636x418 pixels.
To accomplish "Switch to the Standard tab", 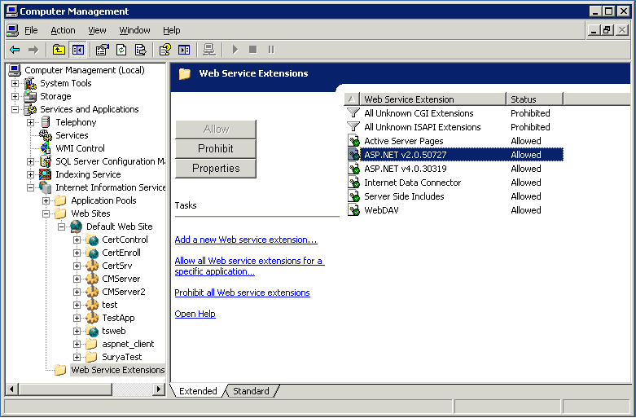I will pos(251,391).
